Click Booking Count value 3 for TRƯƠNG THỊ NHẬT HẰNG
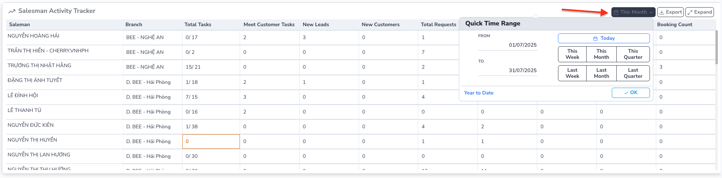This screenshot has width=722, height=178. [x=661, y=67]
